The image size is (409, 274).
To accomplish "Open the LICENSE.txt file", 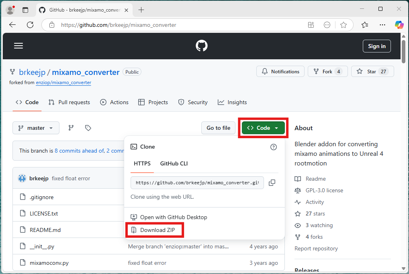I will click(44, 214).
